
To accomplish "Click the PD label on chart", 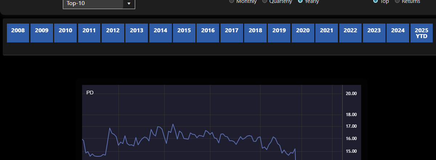I will 90,93.
